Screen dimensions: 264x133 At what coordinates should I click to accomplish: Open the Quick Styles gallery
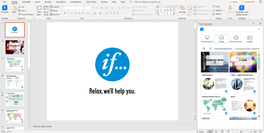(189, 11)
